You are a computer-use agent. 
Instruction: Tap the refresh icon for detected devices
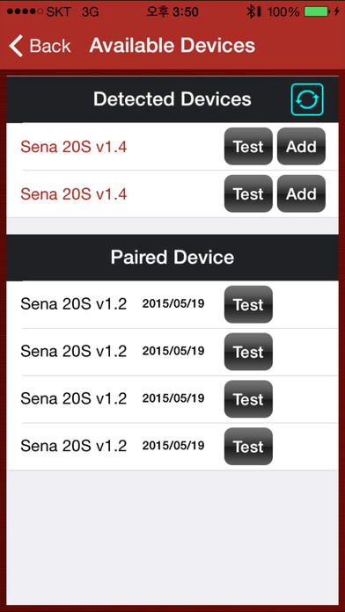coord(307,99)
